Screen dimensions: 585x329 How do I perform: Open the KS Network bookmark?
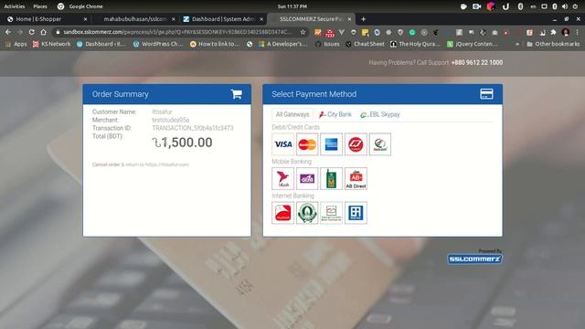pos(51,44)
